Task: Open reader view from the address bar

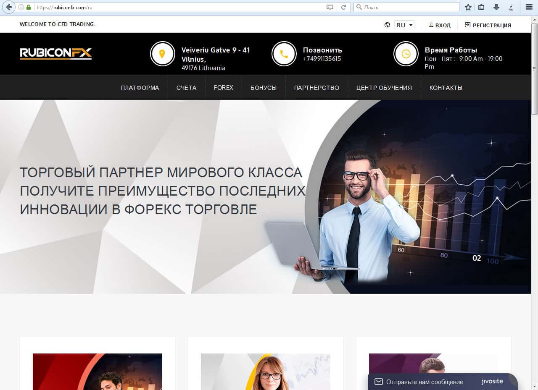Action: 330,7
